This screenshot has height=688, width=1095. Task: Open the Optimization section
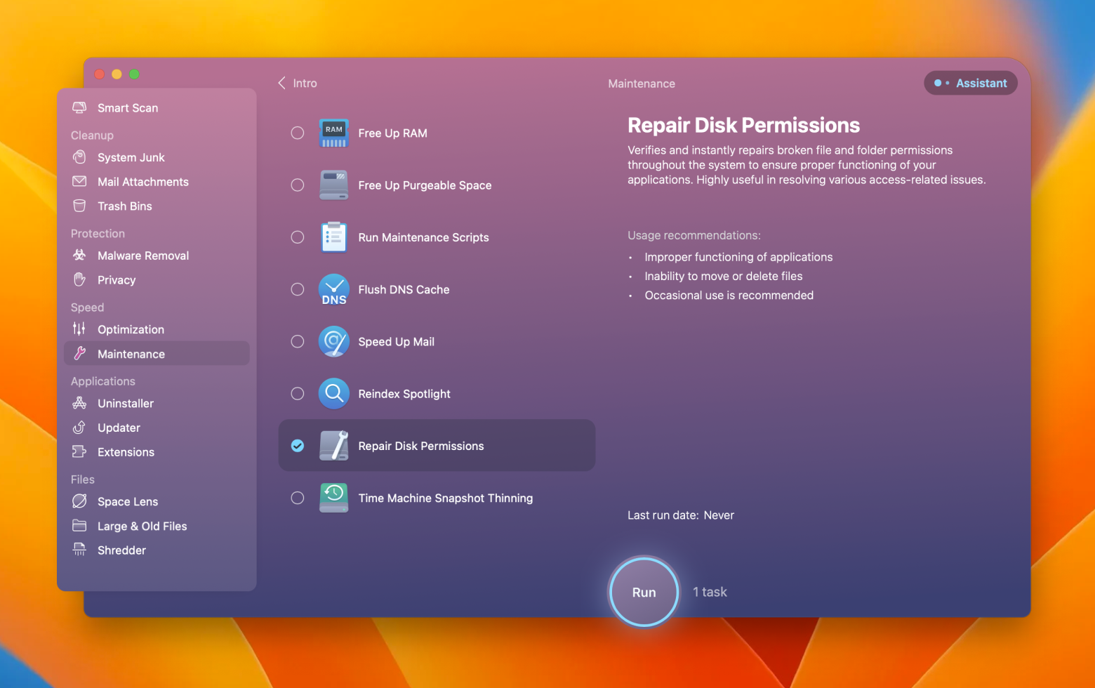(x=131, y=330)
